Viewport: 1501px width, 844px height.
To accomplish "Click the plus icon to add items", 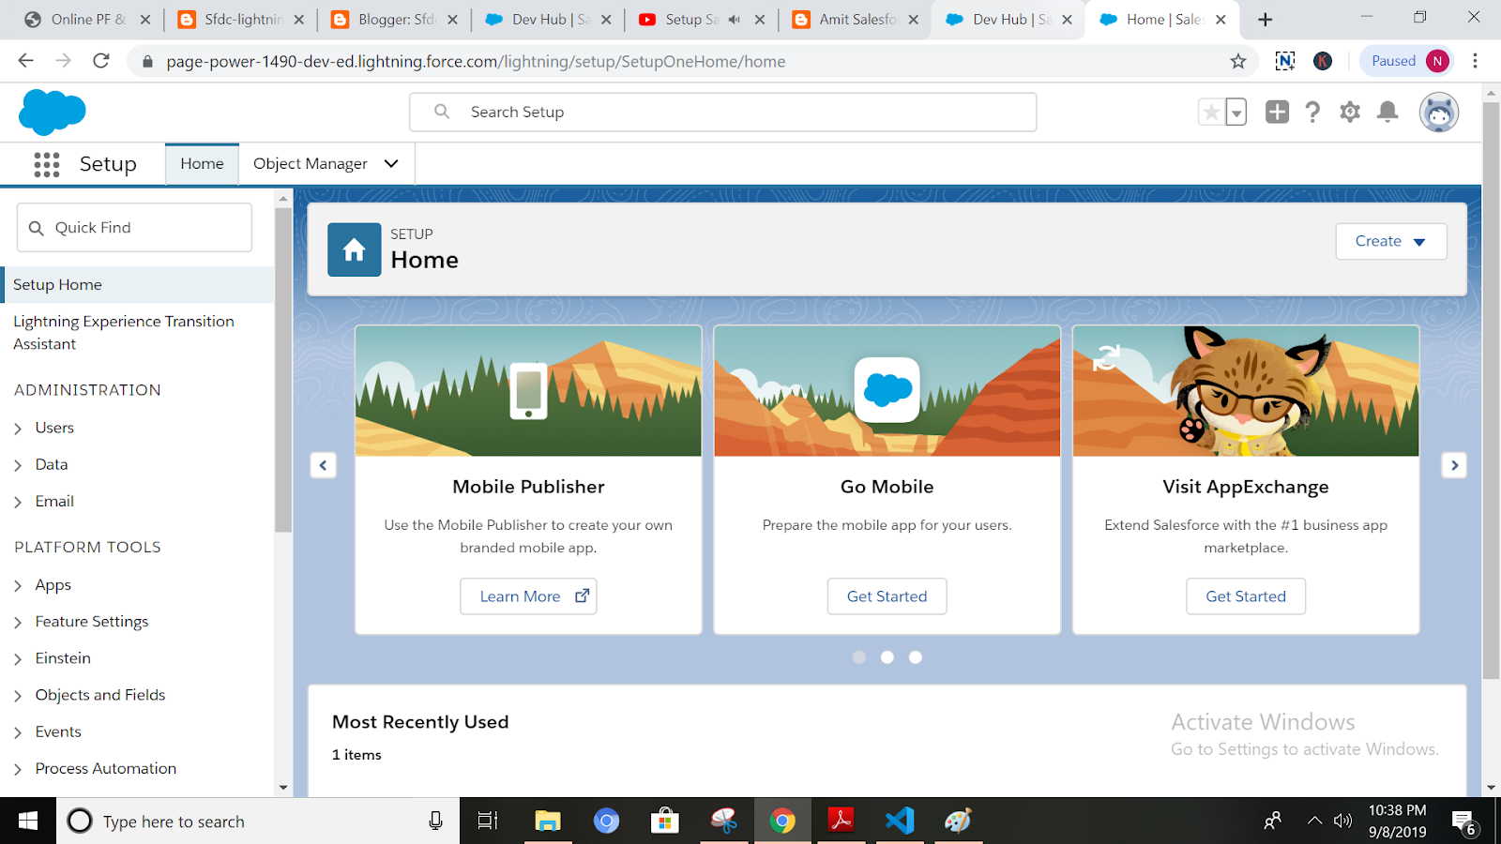I will click(x=1277, y=112).
